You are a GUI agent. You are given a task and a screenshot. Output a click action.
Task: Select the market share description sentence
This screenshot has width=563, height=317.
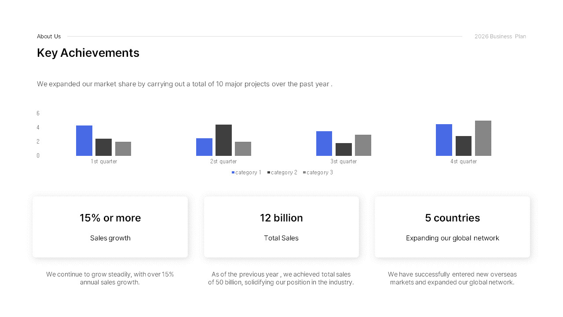[x=185, y=84]
